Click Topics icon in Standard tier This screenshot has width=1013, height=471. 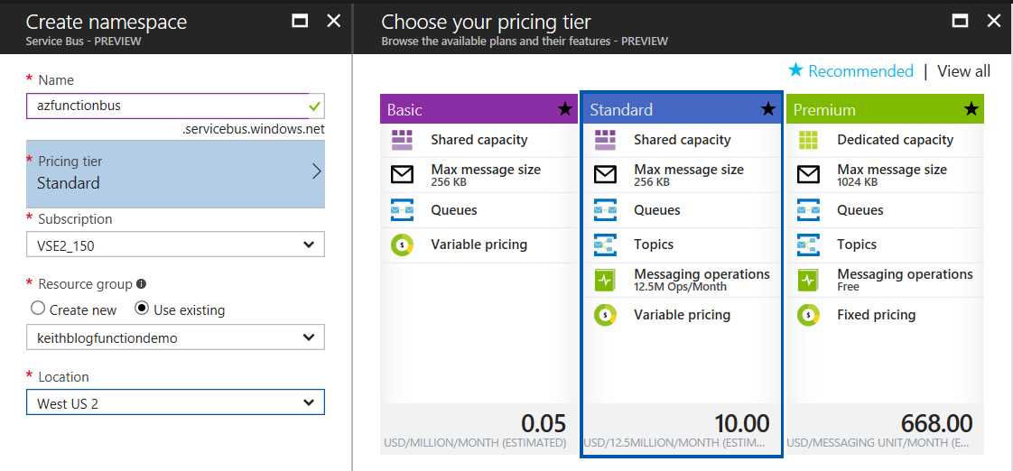(x=605, y=245)
